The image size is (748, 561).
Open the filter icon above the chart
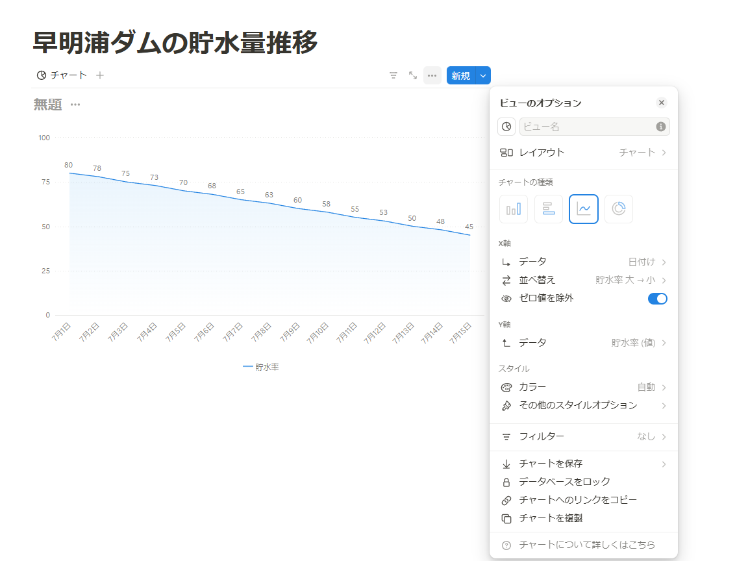[x=393, y=75]
